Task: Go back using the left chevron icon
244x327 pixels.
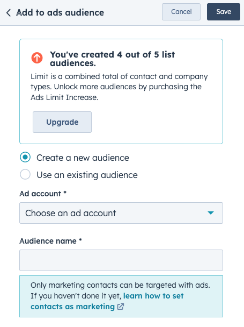Action: pyautogui.click(x=9, y=13)
